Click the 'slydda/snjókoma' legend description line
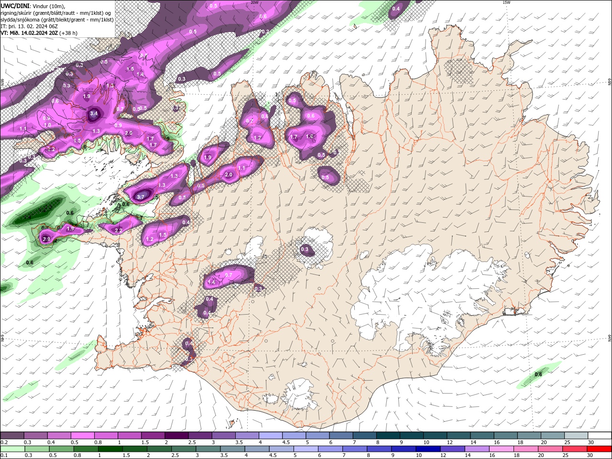612x459 pixels. point(57,20)
